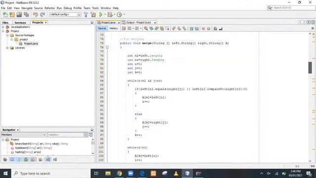The width and height of the screenshot is (316, 178).
Task: Toggle Show Inner Classes filter in Navigator
Action: point(33,159)
